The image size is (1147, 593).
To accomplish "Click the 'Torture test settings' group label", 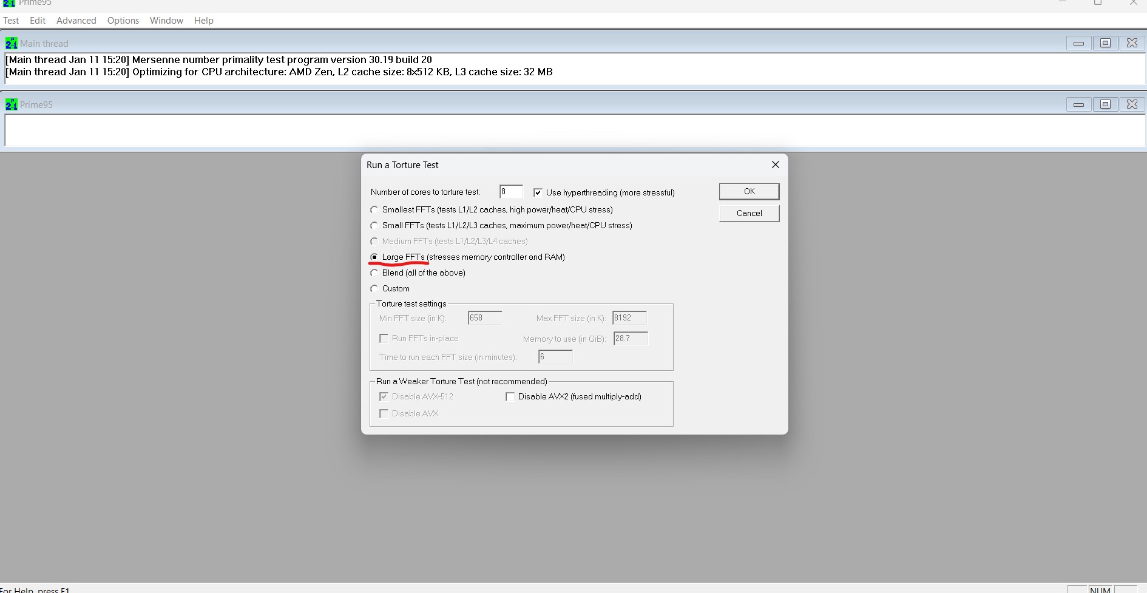I will click(411, 303).
